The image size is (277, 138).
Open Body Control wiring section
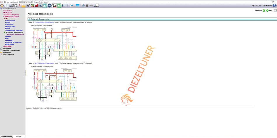click(x=10, y=44)
